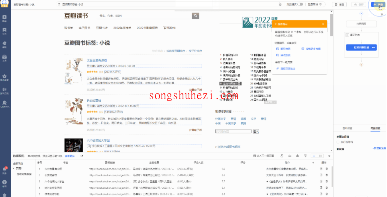Collapse the orange 操作提示 panel chevron
387x197 pixels.
click(323, 24)
